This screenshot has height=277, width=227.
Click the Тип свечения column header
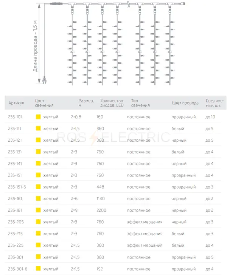[x=140, y=103]
